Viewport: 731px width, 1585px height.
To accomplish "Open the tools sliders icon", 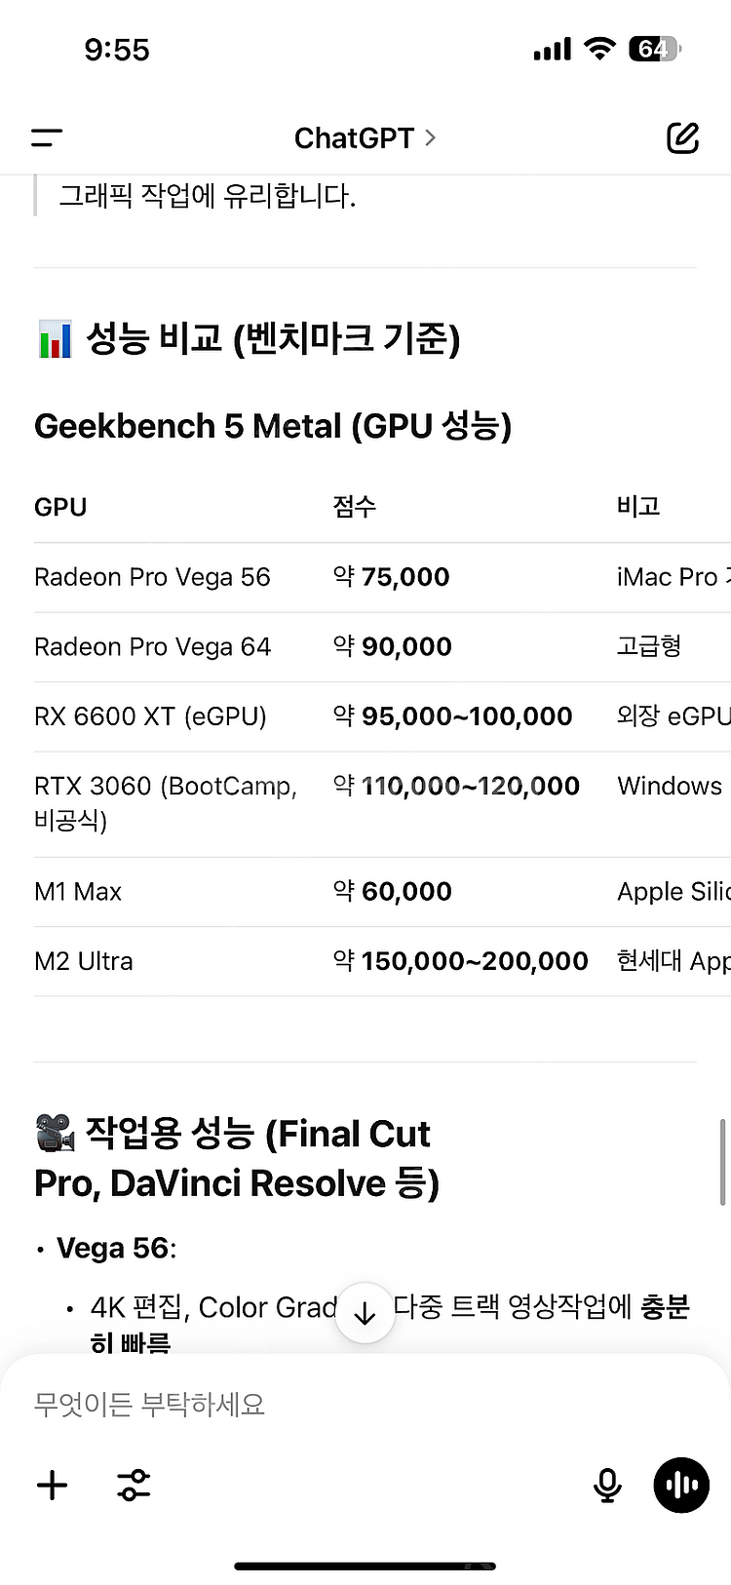I will [x=134, y=1485].
